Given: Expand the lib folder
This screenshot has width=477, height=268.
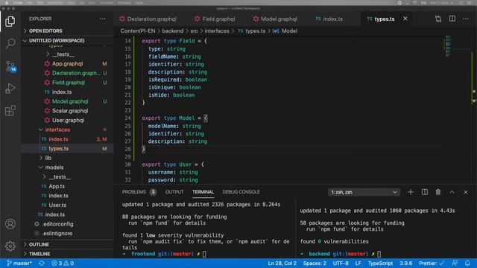Looking at the screenshot, I should point(48,158).
